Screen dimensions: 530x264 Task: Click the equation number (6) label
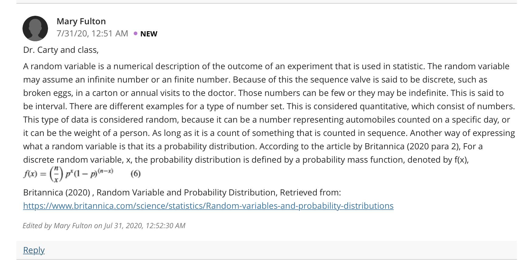tap(136, 174)
